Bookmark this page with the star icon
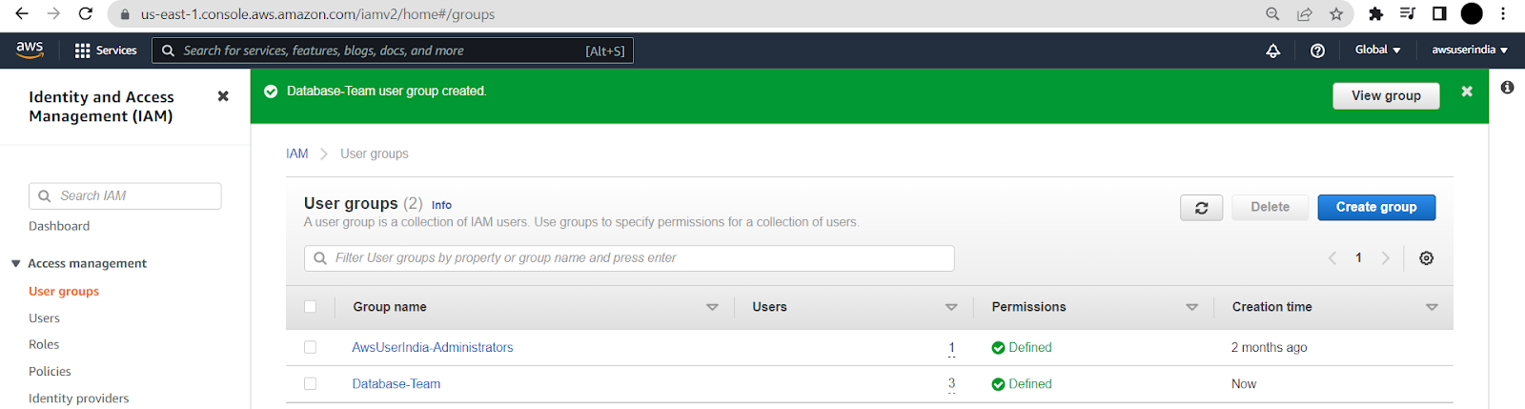Screen dimensions: 1525x409 tap(1336, 14)
